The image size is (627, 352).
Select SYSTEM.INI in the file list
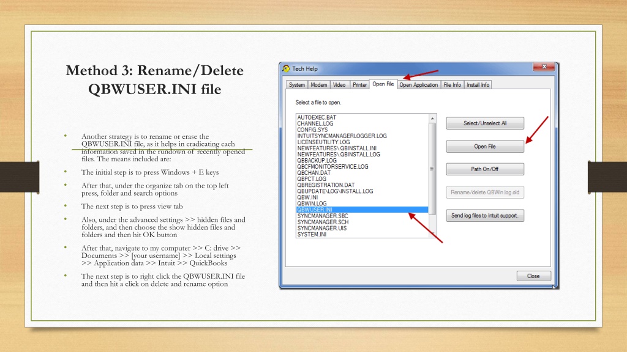[x=312, y=234]
